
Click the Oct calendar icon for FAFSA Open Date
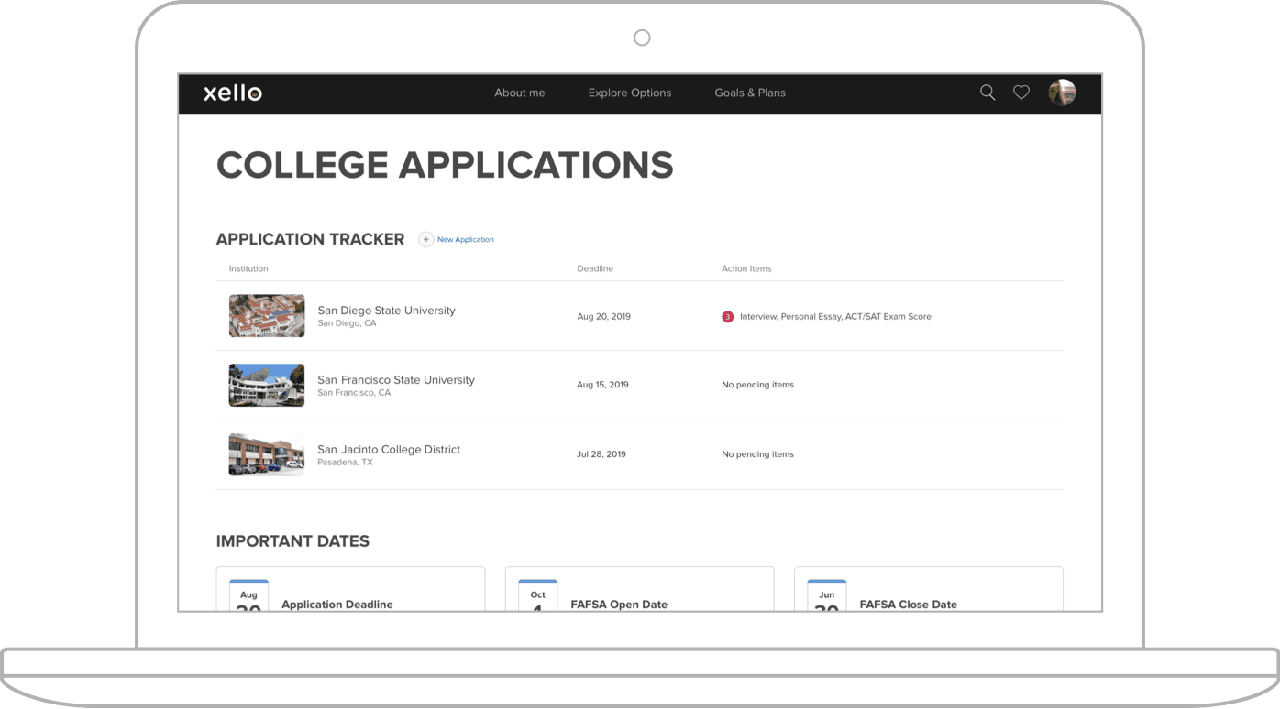coord(538,595)
